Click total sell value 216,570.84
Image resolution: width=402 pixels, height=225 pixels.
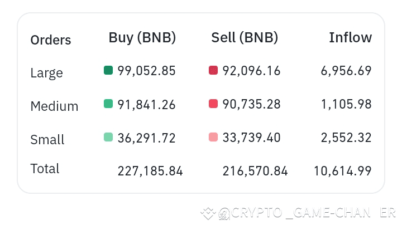[x=255, y=171]
